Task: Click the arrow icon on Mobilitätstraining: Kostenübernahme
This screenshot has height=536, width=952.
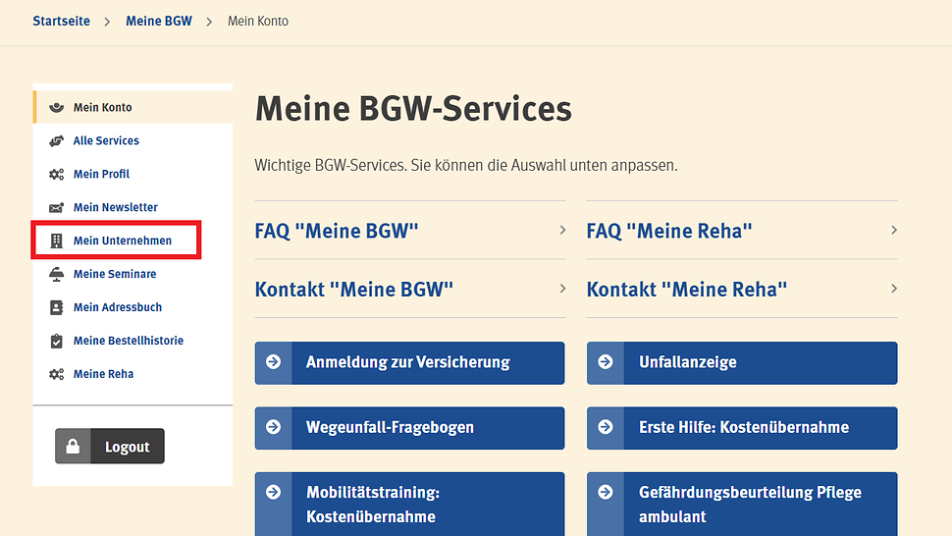Action: point(273,492)
